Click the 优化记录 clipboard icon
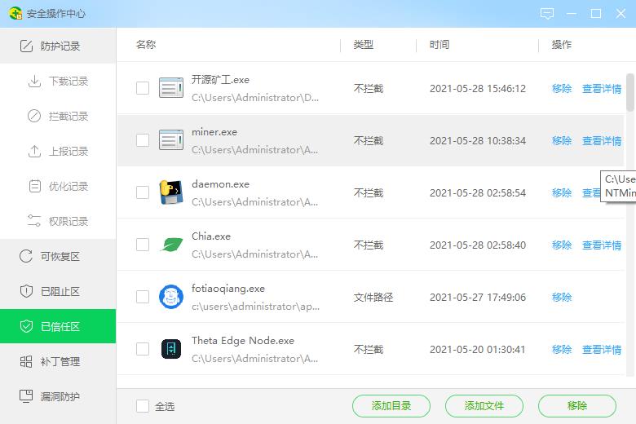Image resolution: width=636 pixels, height=424 pixels. click(x=35, y=186)
